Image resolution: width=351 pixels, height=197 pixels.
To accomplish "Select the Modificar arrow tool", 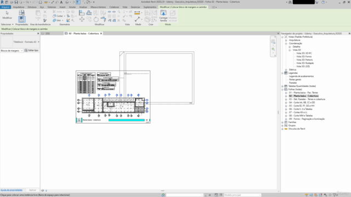I will tap(7, 15).
